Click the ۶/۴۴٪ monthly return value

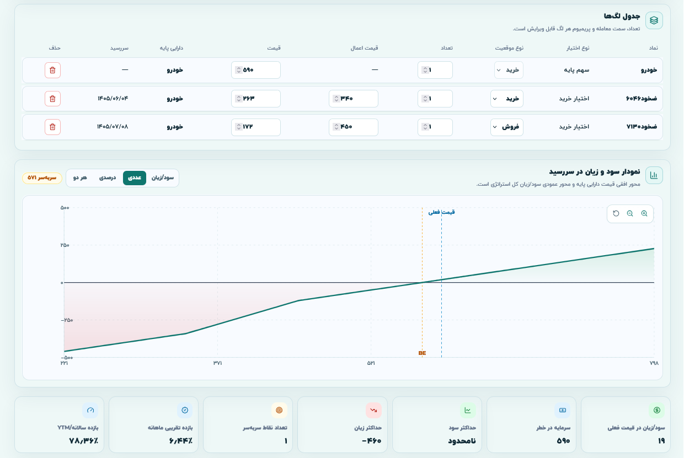(x=181, y=441)
